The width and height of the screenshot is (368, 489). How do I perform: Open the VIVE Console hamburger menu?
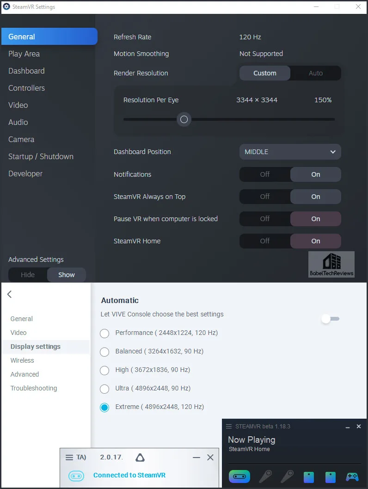point(69,458)
